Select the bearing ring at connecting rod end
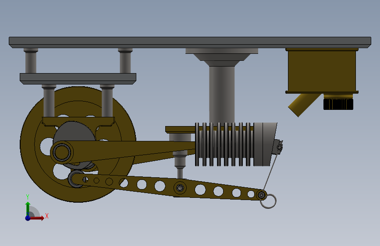The width and height of the screenshot is (380, 246). tap(61, 152)
